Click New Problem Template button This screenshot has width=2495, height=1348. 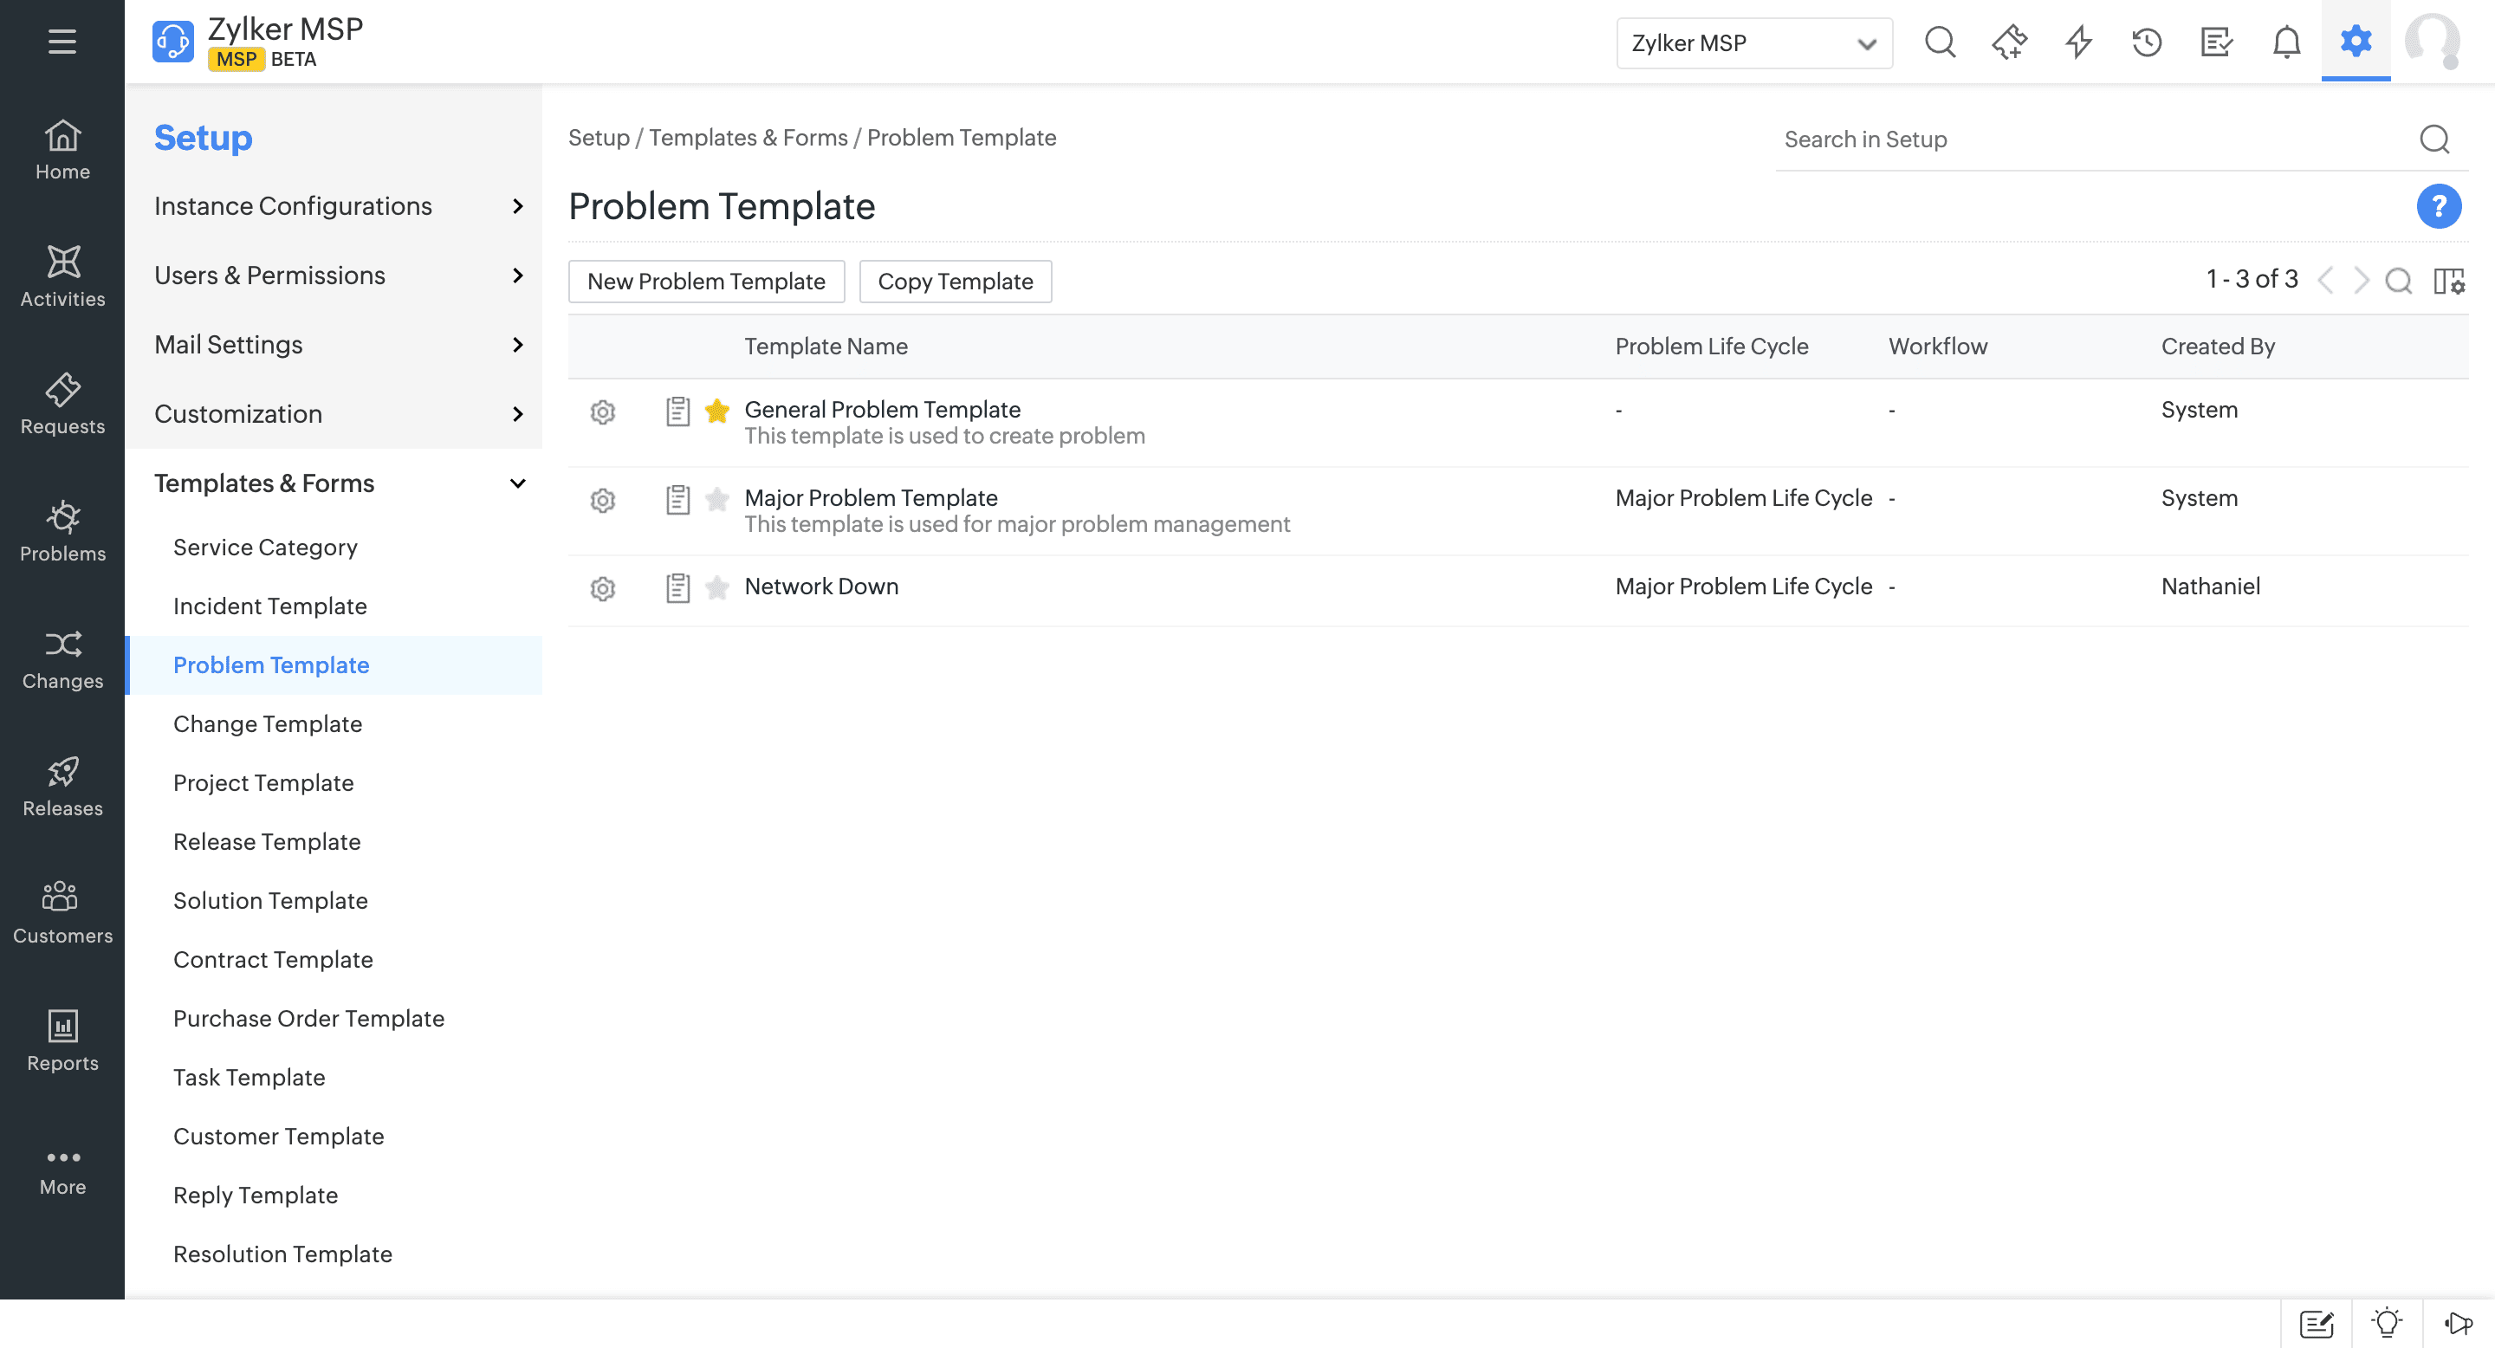point(705,281)
